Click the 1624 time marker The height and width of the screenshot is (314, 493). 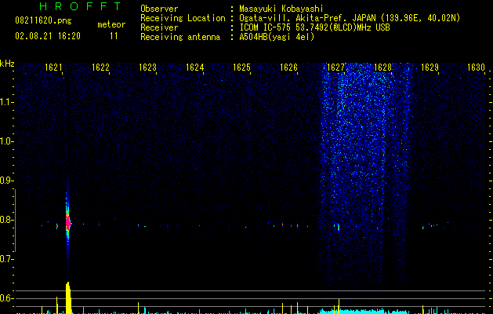coord(194,68)
